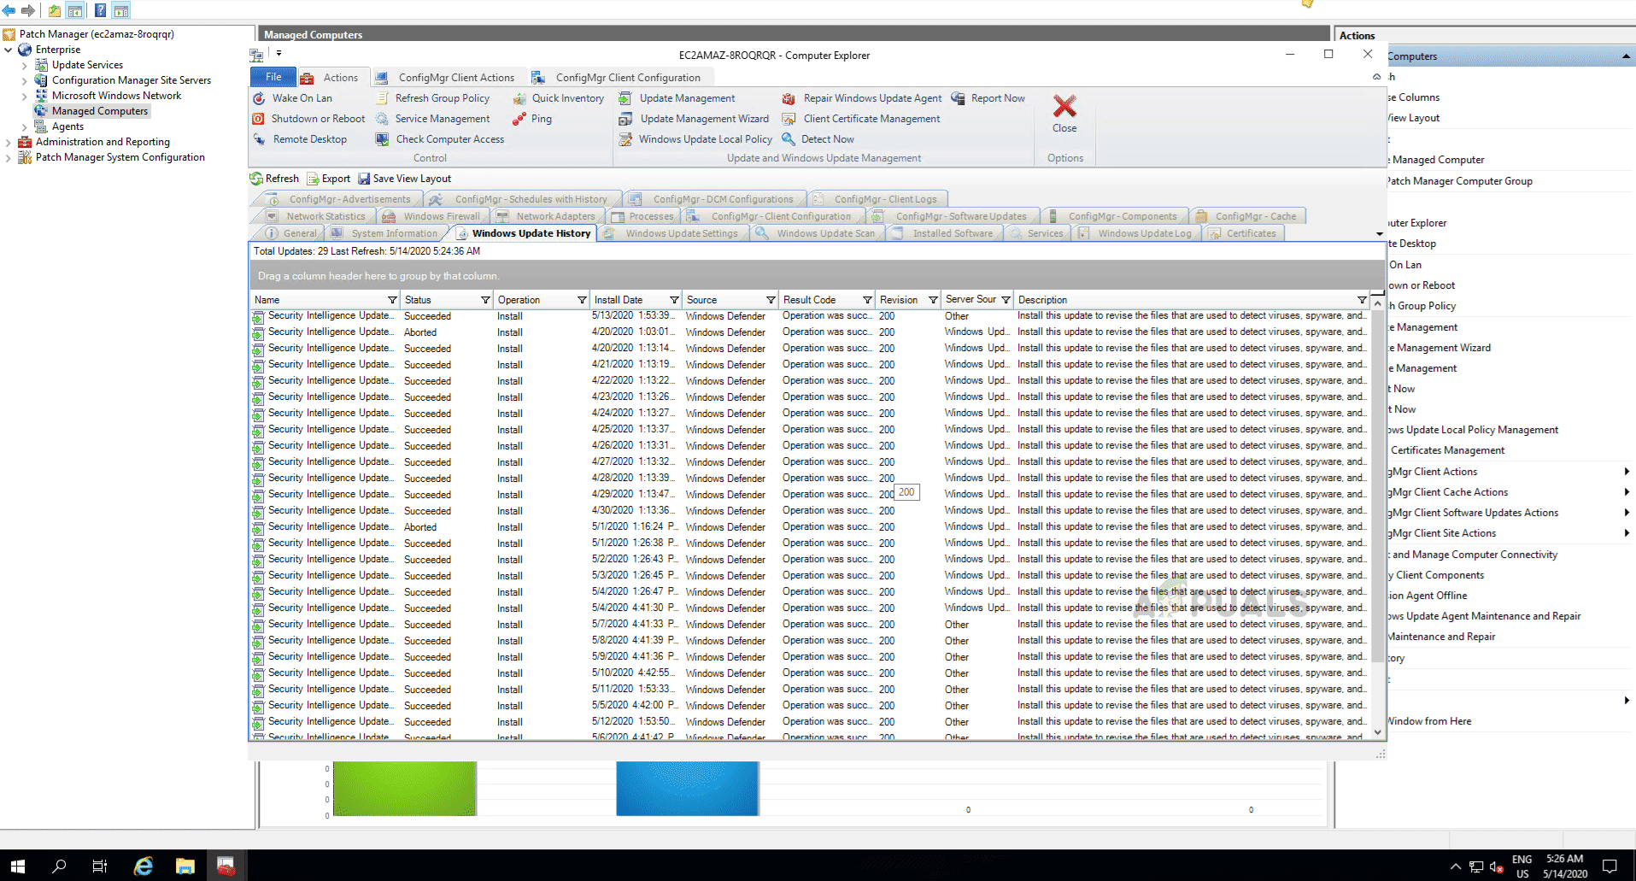Screen dimensions: 1636x881
Task: Open the Windows Start menu
Action: [18, 866]
